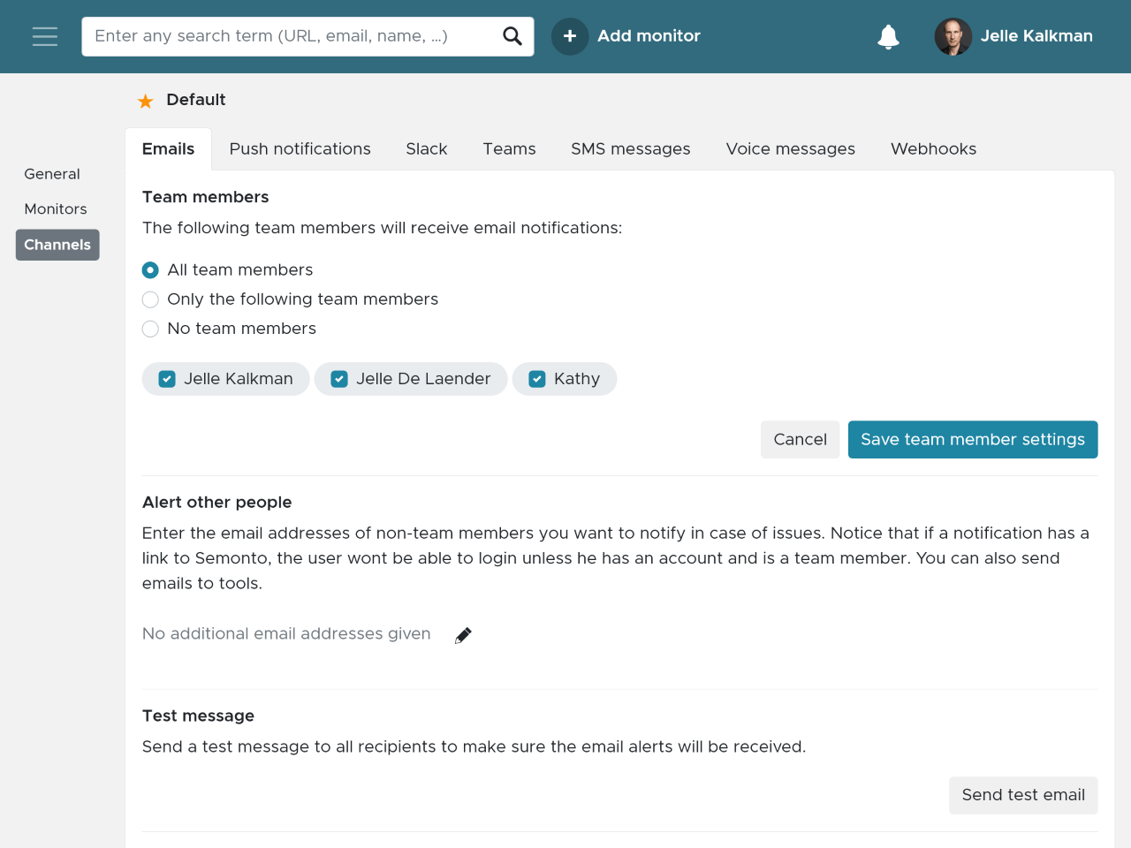Viewport: 1131px width, 848px height.
Task: Save team member settings
Action: [973, 440]
